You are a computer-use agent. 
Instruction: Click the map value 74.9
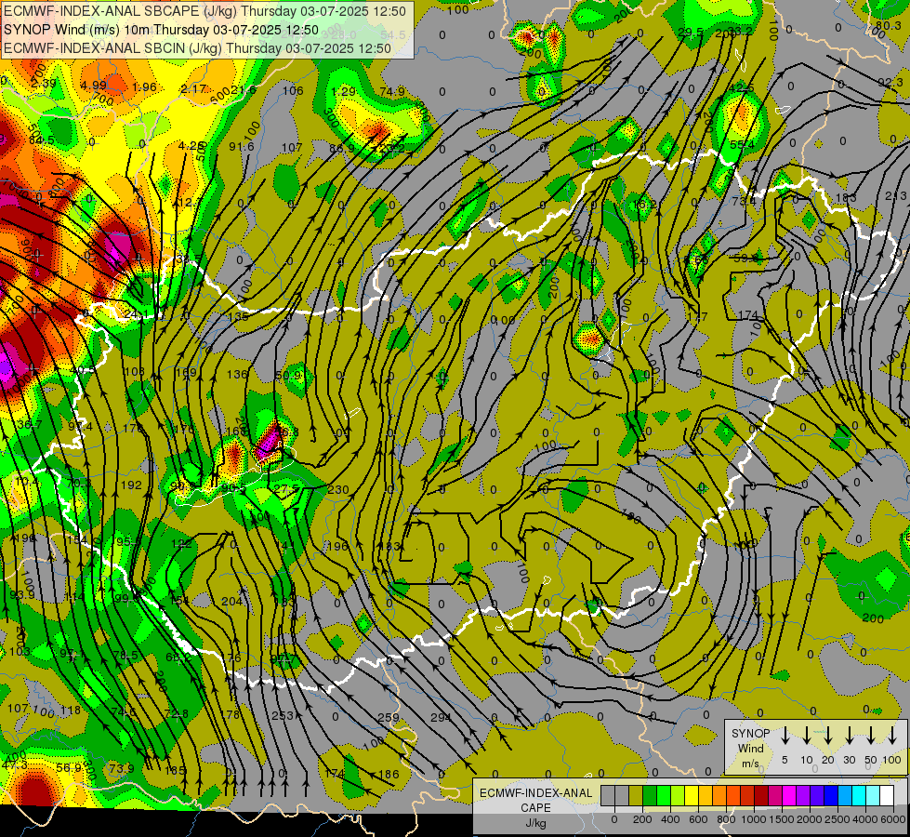[392, 91]
